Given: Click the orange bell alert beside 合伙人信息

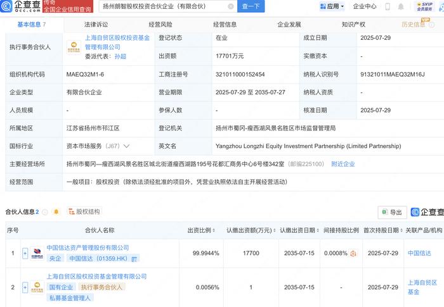Looking at the screenshot, I should (x=56, y=211).
